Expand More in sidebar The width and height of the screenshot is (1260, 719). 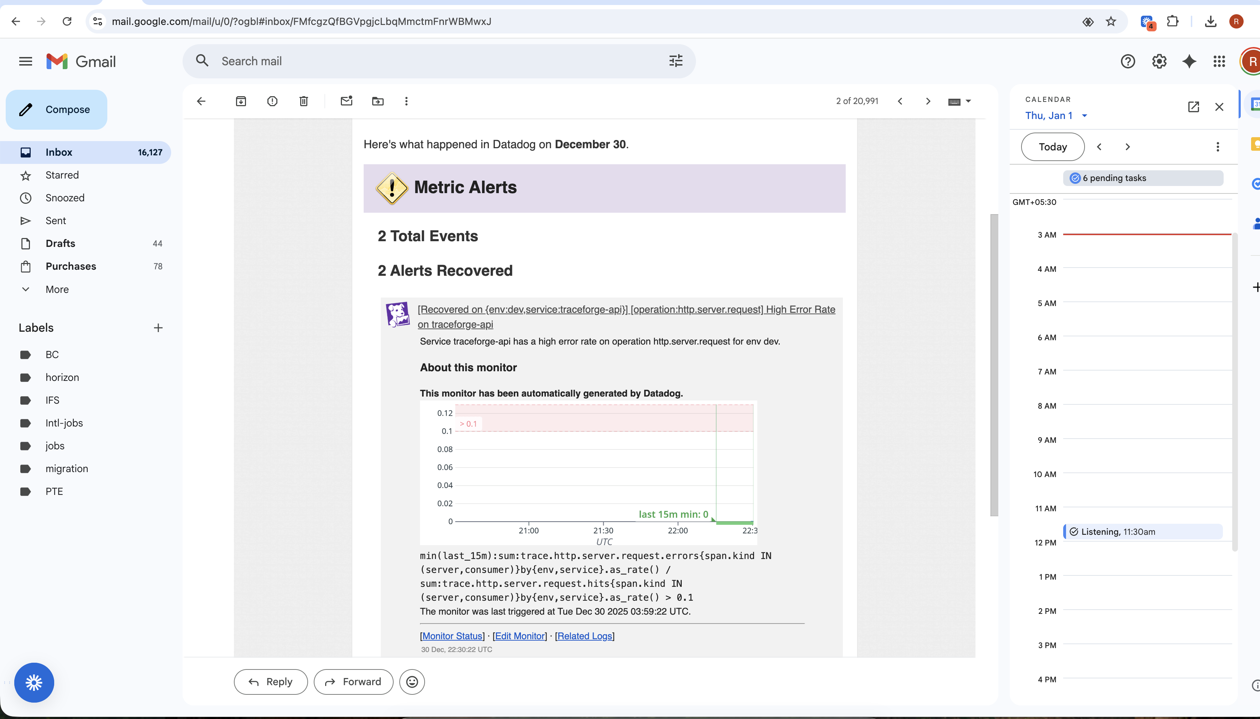57,289
